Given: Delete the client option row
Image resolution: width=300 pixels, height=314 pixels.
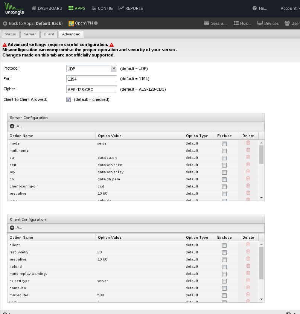Looking at the screenshot, I should [248, 244].
